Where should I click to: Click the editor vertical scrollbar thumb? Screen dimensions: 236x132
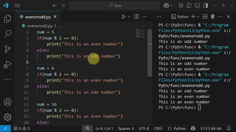[x=150, y=53]
